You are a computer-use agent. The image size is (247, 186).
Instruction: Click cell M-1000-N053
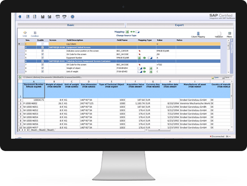(34, 114)
